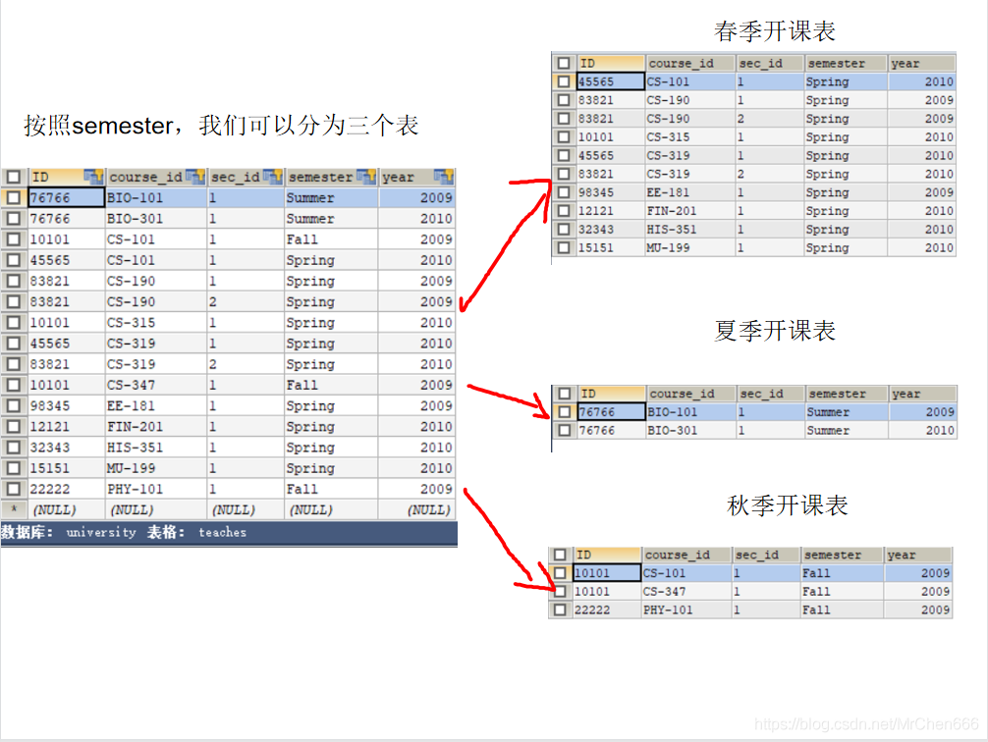This screenshot has width=988, height=742.
Task: Click the year column header in the spring table
Action: [x=922, y=63]
